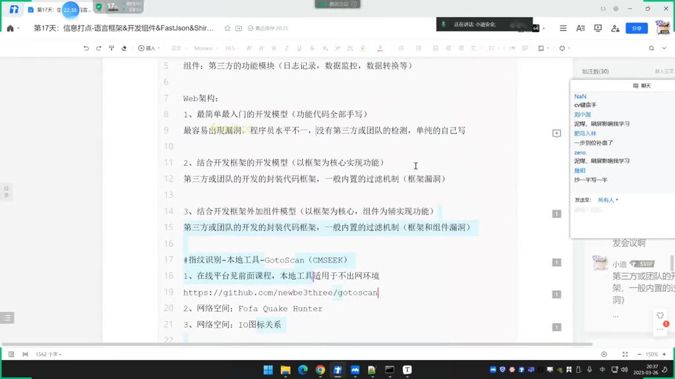Insert a bulleted list

click(401, 48)
